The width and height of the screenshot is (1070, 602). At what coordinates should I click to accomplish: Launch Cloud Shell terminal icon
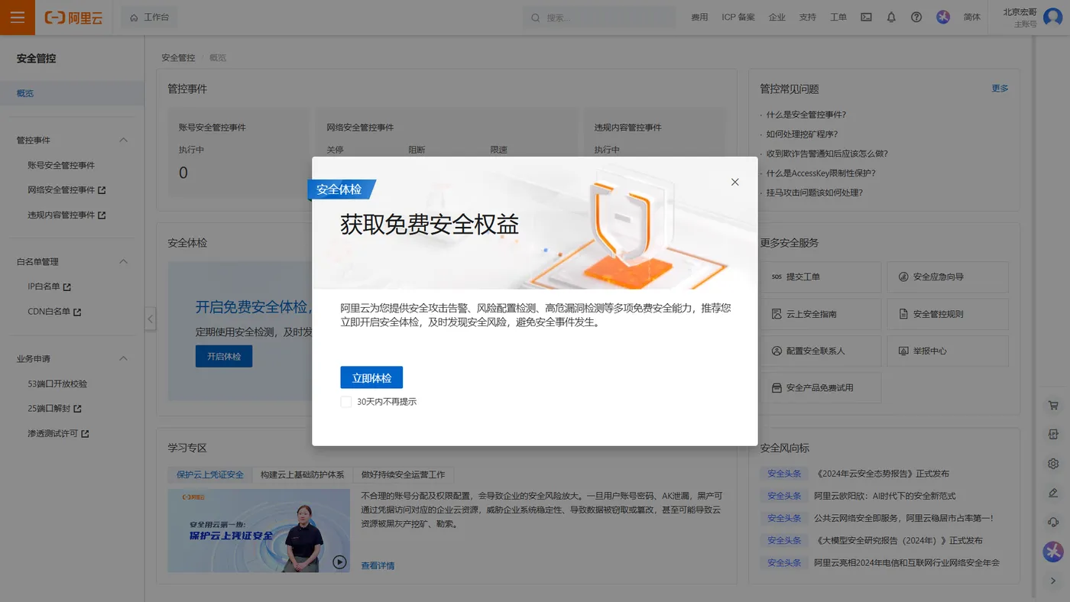pos(866,18)
